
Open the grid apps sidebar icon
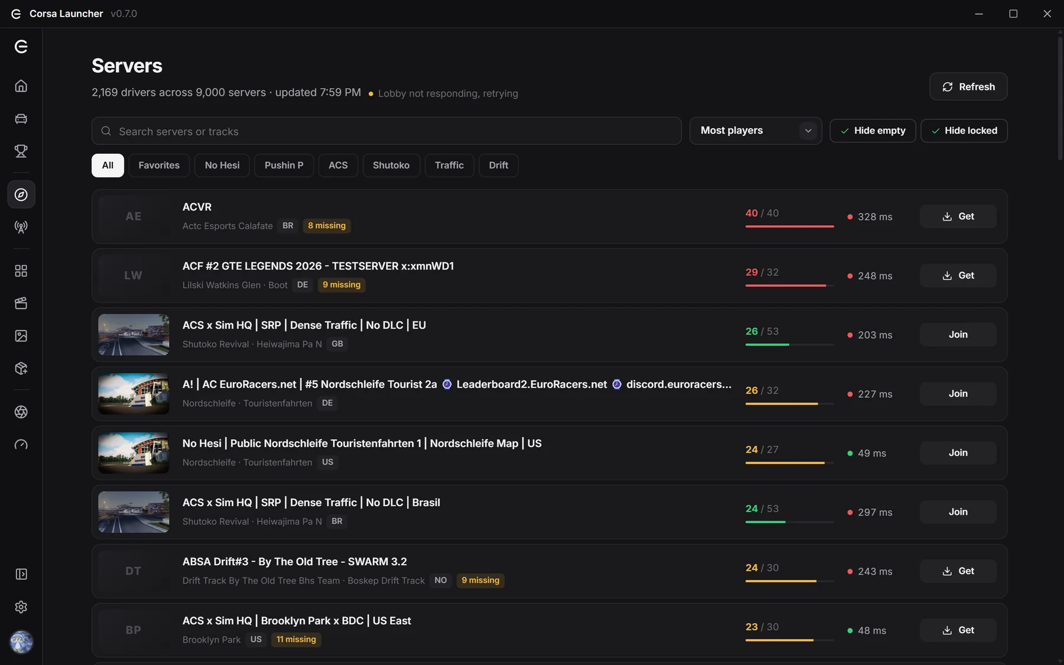pyautogui.click(x=21, y=271)
